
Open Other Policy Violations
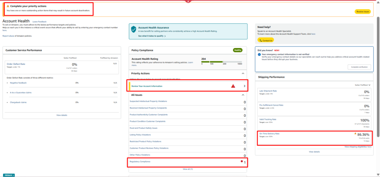coord(140,155)
